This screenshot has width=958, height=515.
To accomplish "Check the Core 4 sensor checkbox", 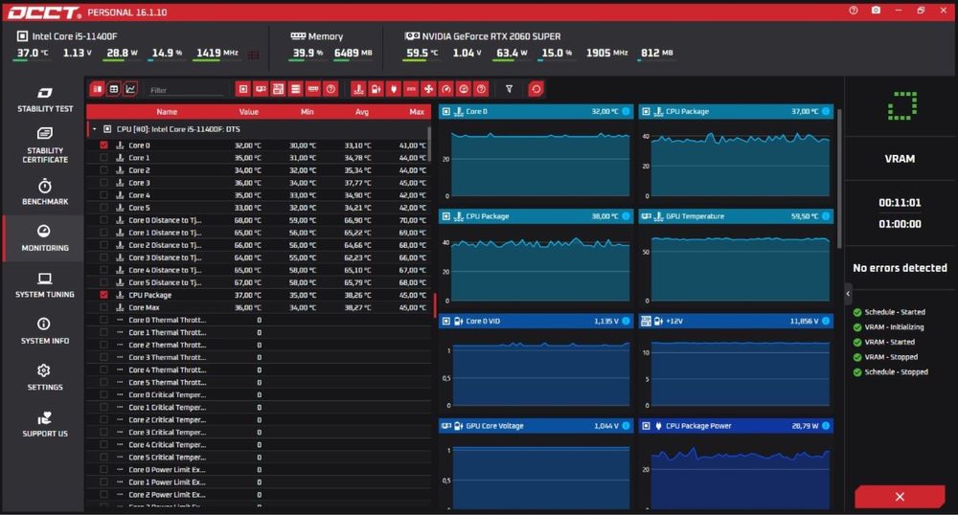I will [x=103, y=195].
